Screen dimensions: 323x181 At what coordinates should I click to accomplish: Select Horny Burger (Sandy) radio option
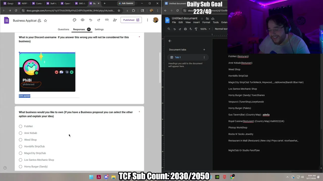[x=20, y=167]
